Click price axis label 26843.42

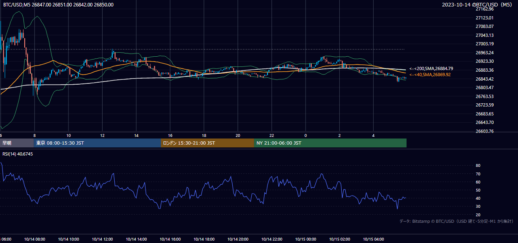pos(485,79)
